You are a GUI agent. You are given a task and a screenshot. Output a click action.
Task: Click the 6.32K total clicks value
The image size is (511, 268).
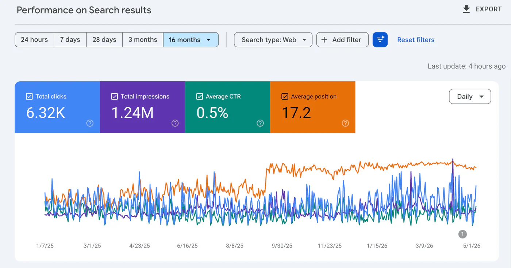coord(46,113)
